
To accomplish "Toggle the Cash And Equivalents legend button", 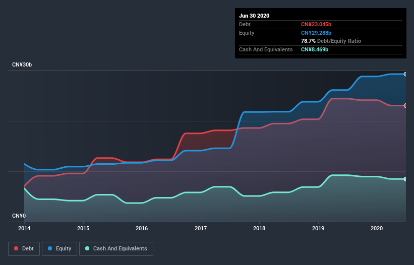I will [x=116, y=249].
